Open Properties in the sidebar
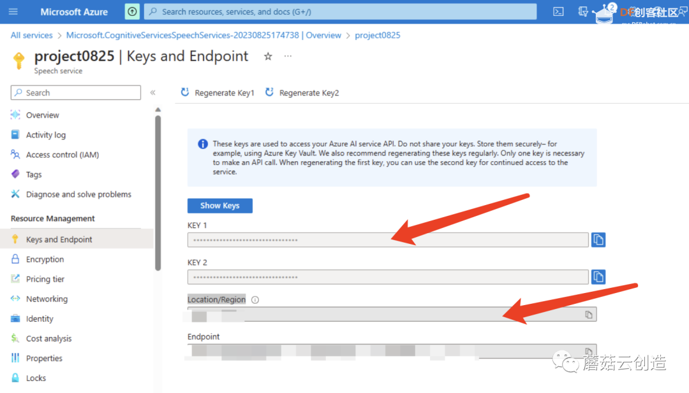The image size is (689, 393). (x=45, y=358)
